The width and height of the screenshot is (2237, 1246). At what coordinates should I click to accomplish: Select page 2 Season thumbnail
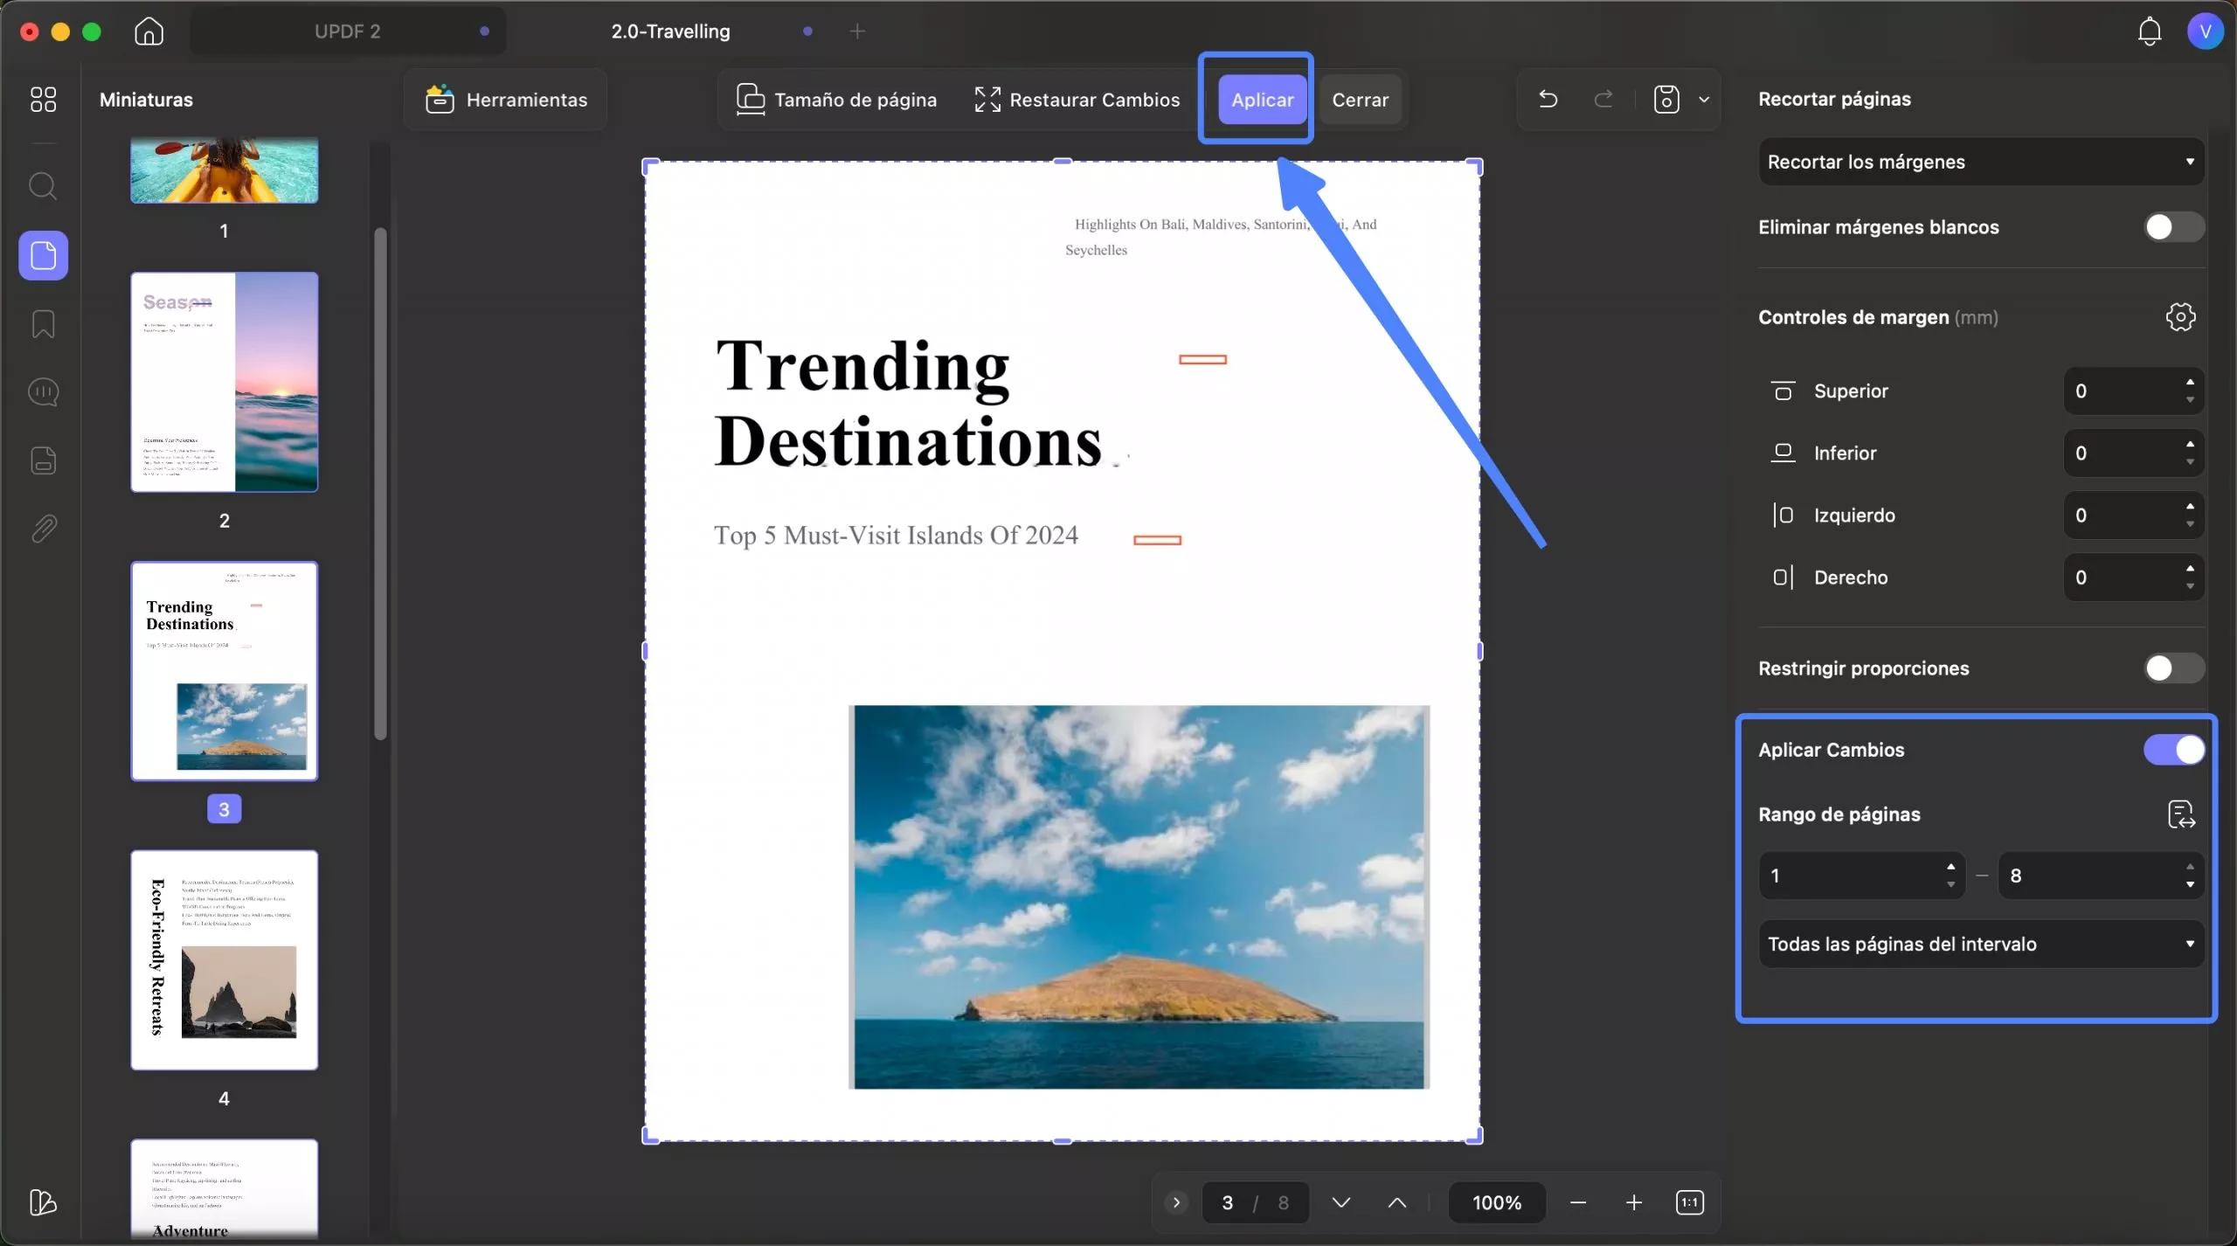[x=224, y=382]
